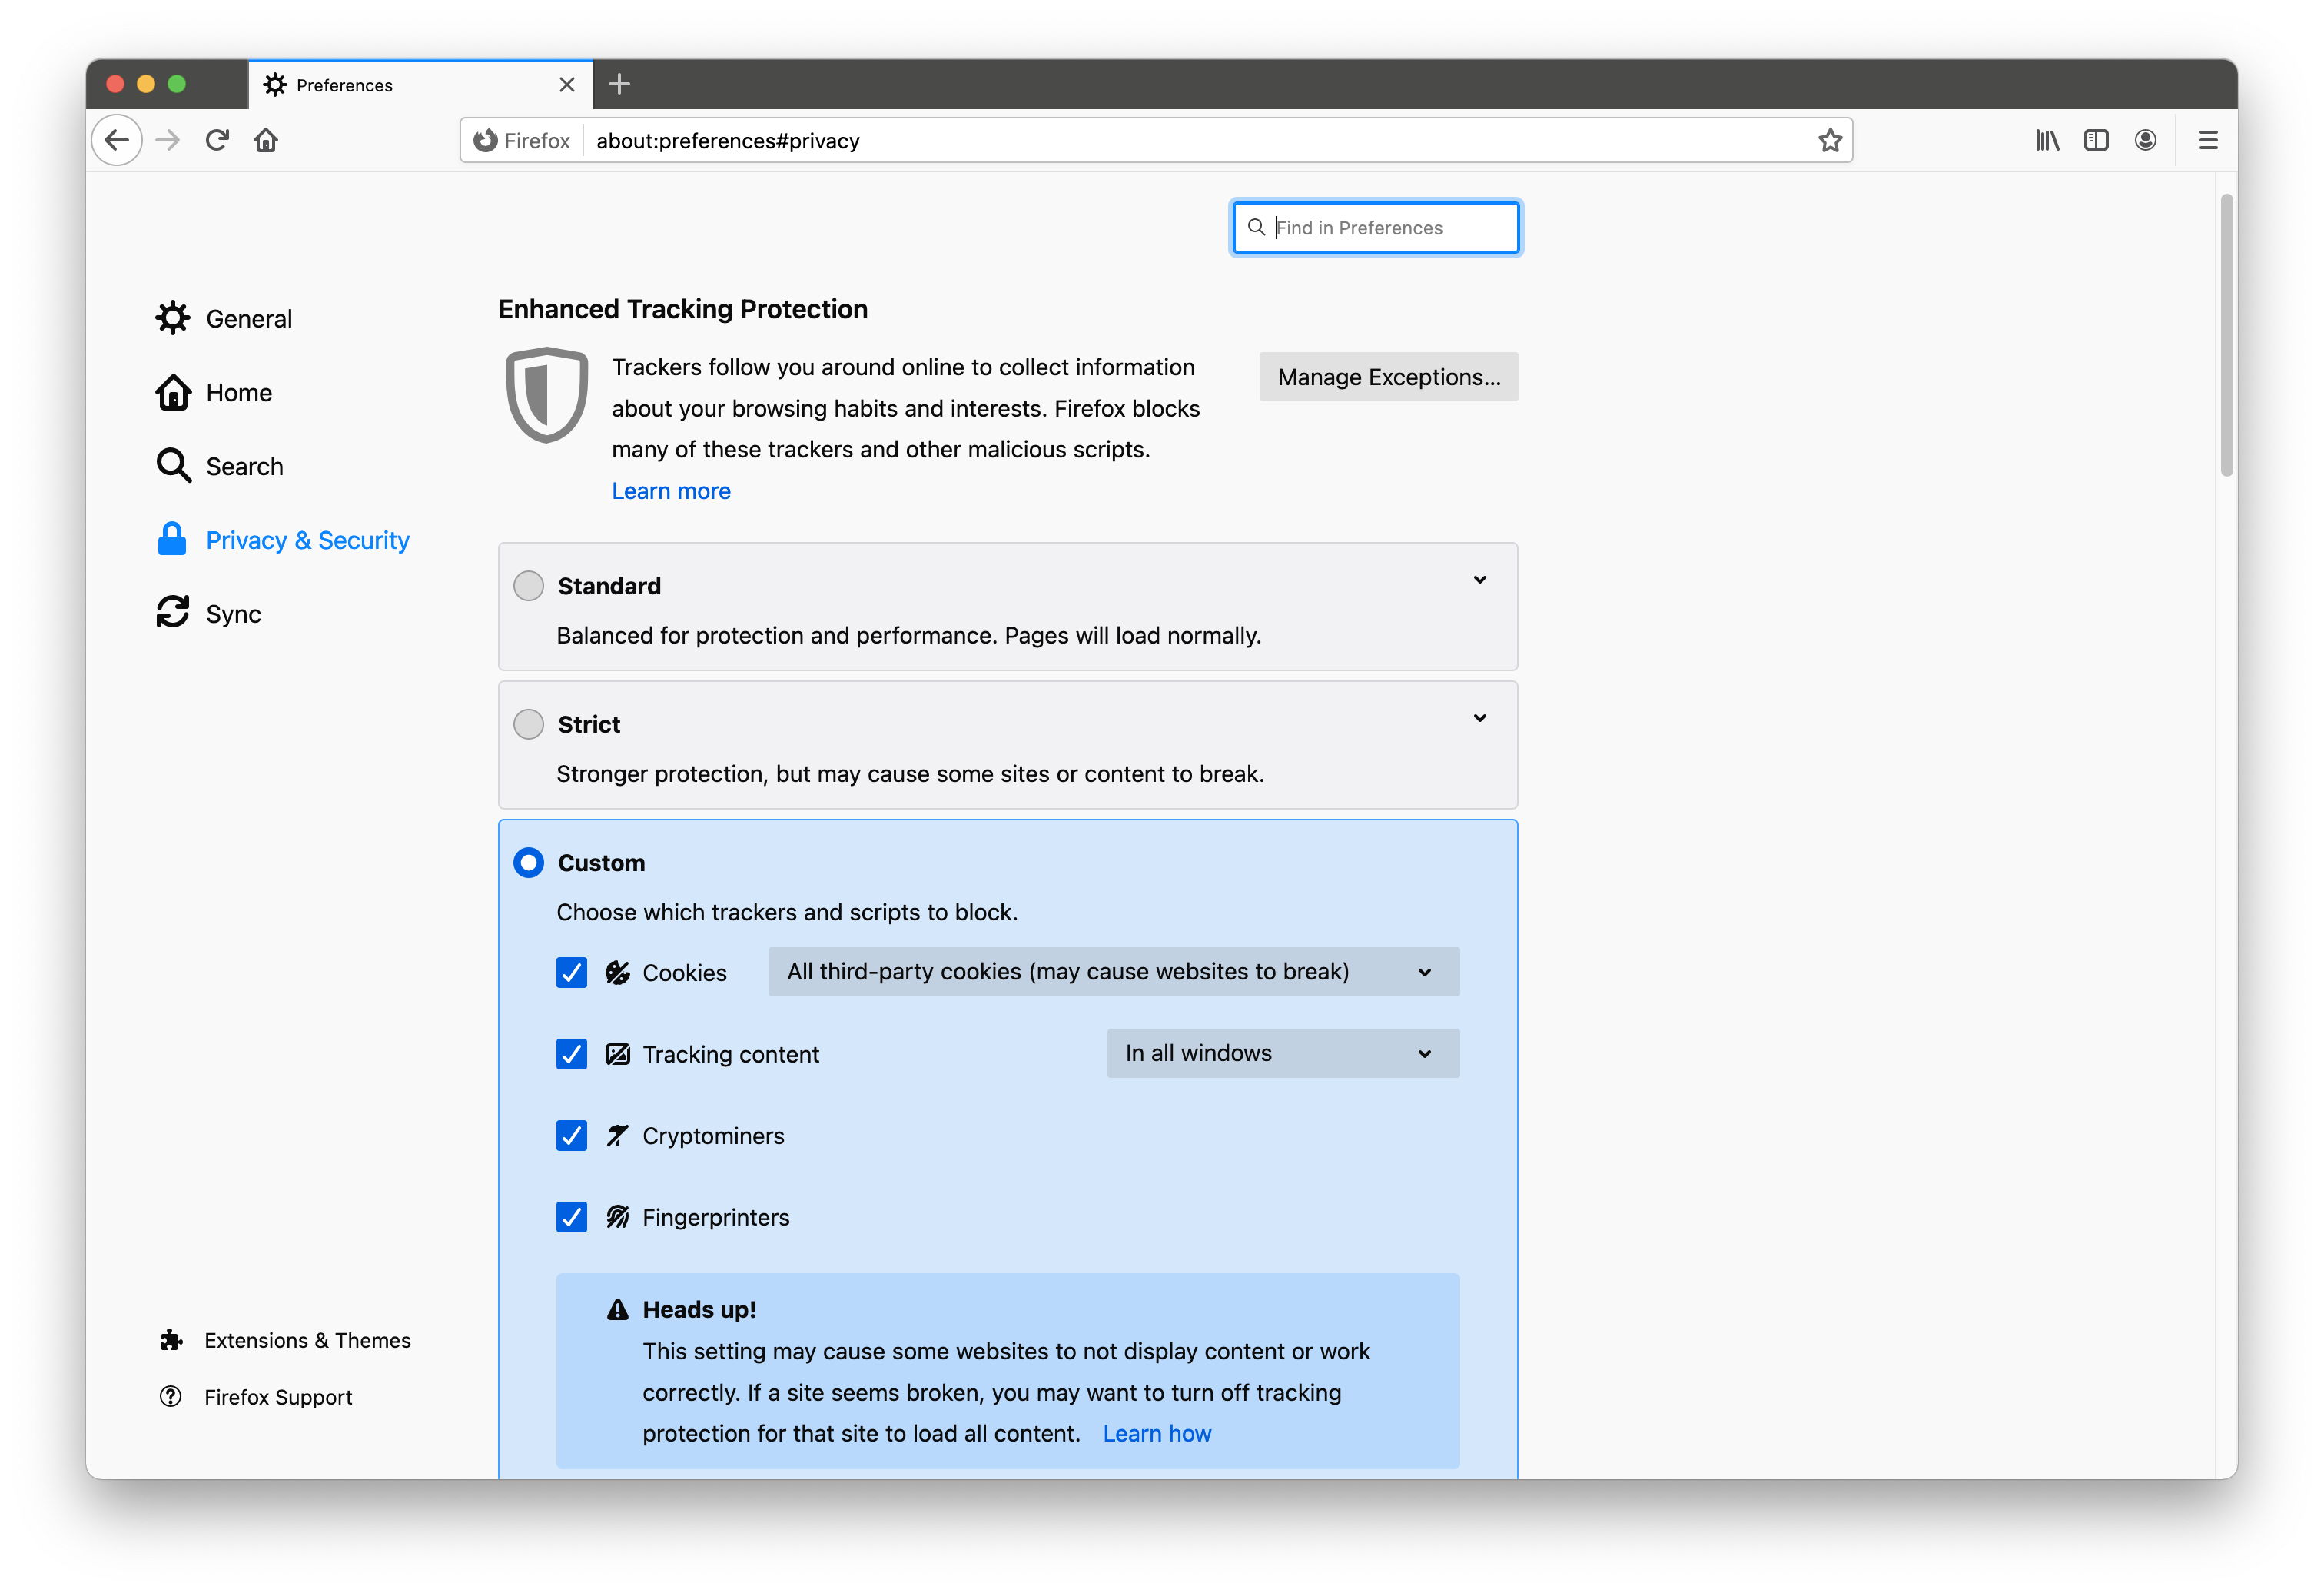Disable the Fingerprinters checkbox

click(573, 1217)
